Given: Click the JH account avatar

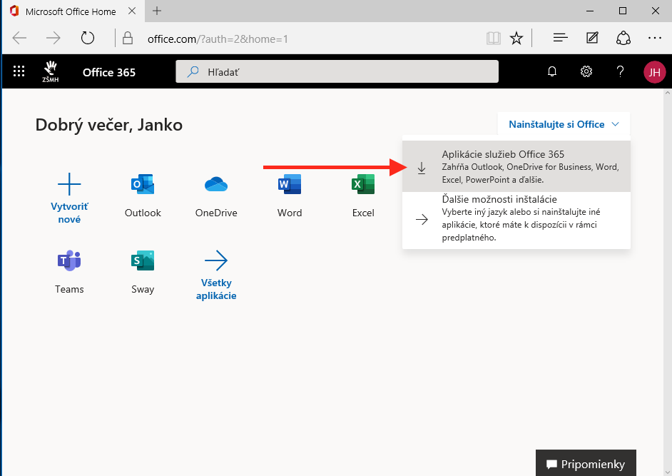Looking at the screenshot, I should click(x=654, y=71).
